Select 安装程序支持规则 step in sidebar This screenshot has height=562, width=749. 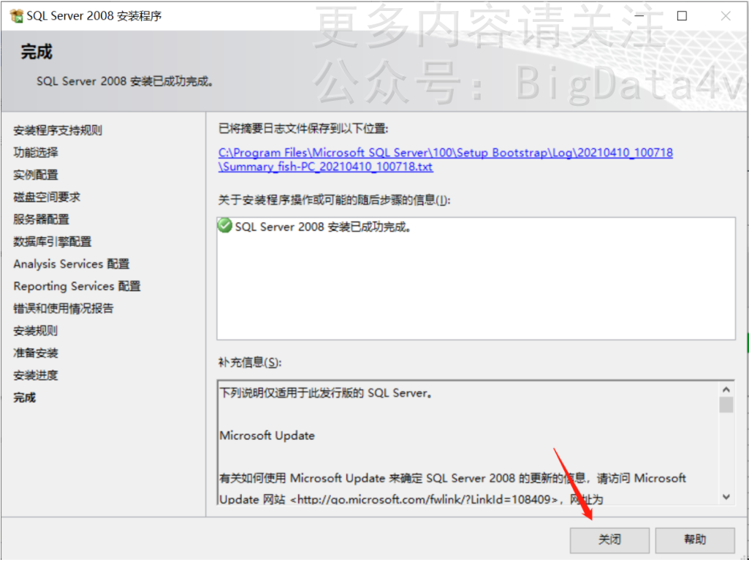point(57,131)
